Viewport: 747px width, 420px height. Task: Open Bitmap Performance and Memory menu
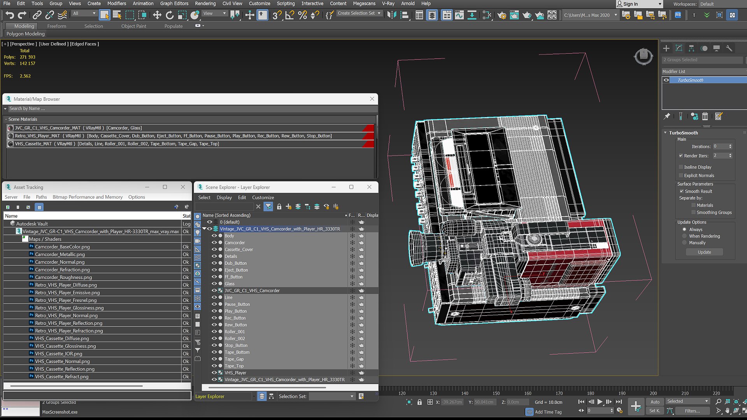coord(88,197)
